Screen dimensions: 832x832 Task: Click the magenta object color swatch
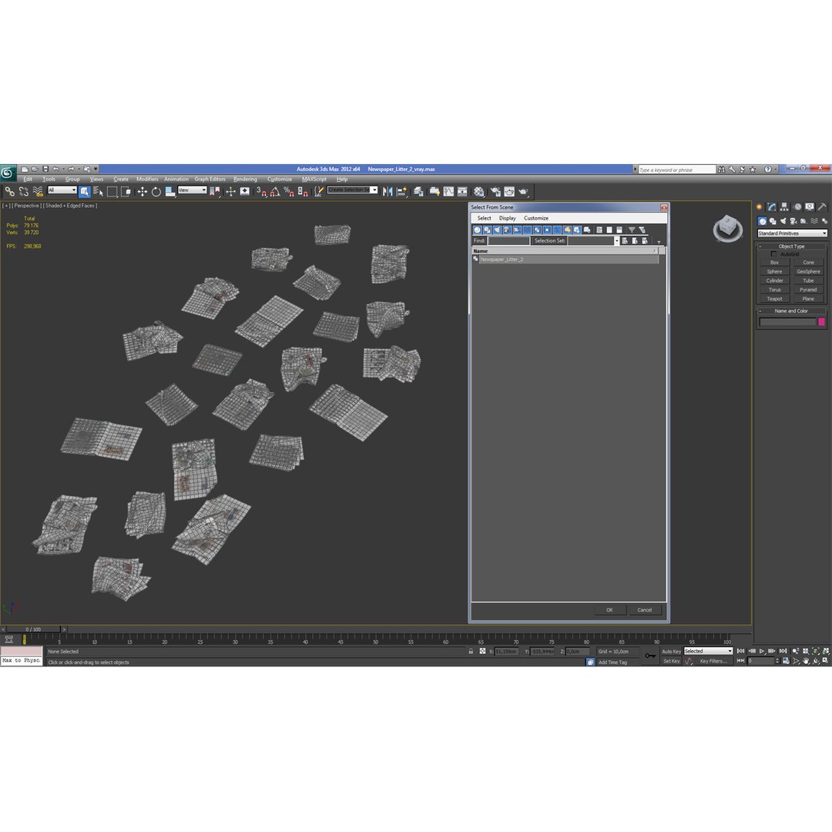point(821,322)
